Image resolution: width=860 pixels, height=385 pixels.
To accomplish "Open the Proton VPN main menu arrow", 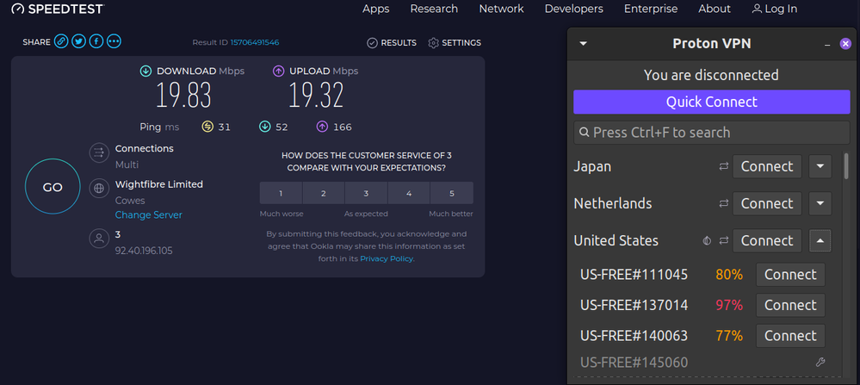I will (584, 43).
